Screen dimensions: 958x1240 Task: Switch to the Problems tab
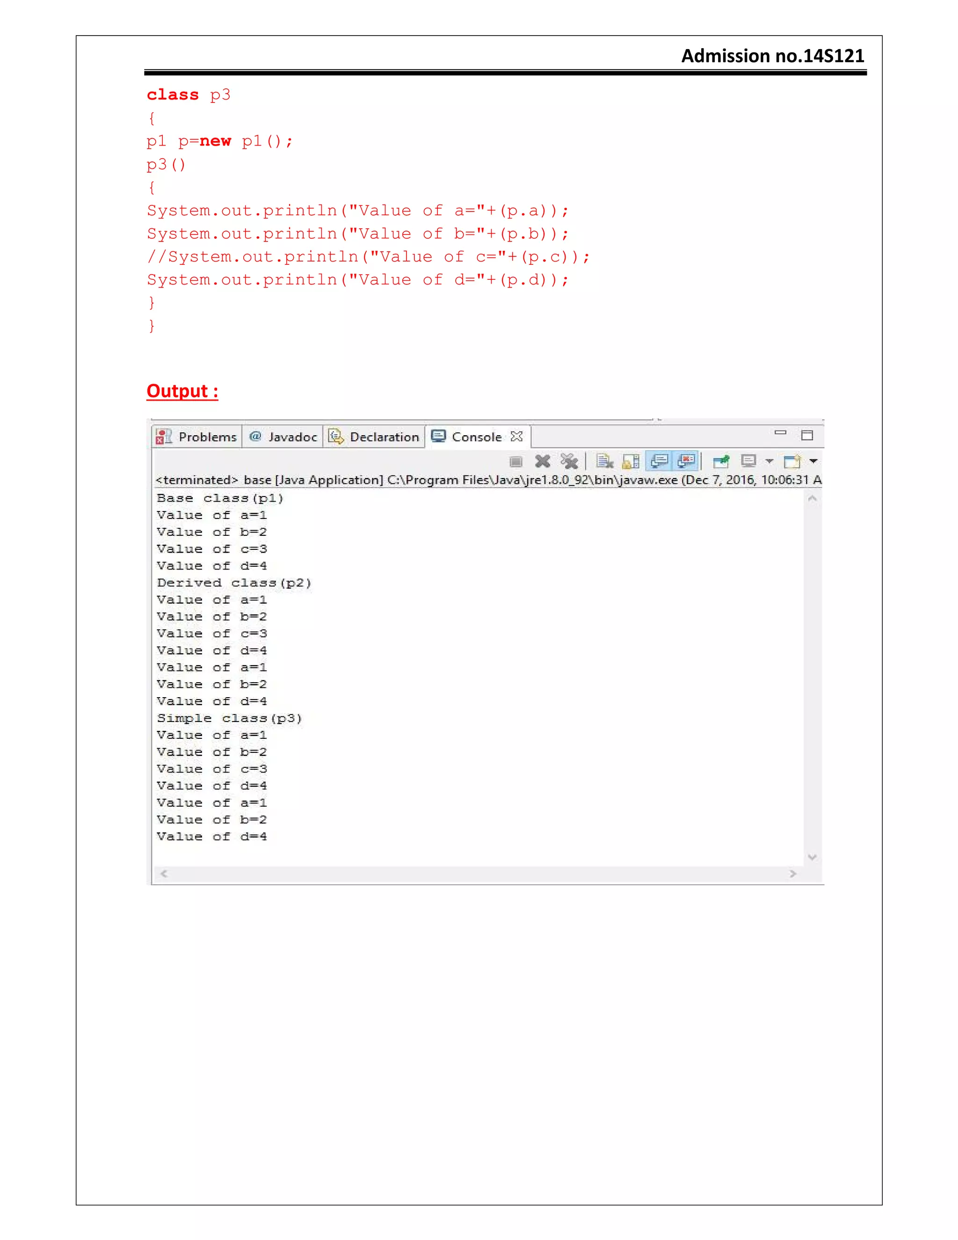[x=207, y=437]
